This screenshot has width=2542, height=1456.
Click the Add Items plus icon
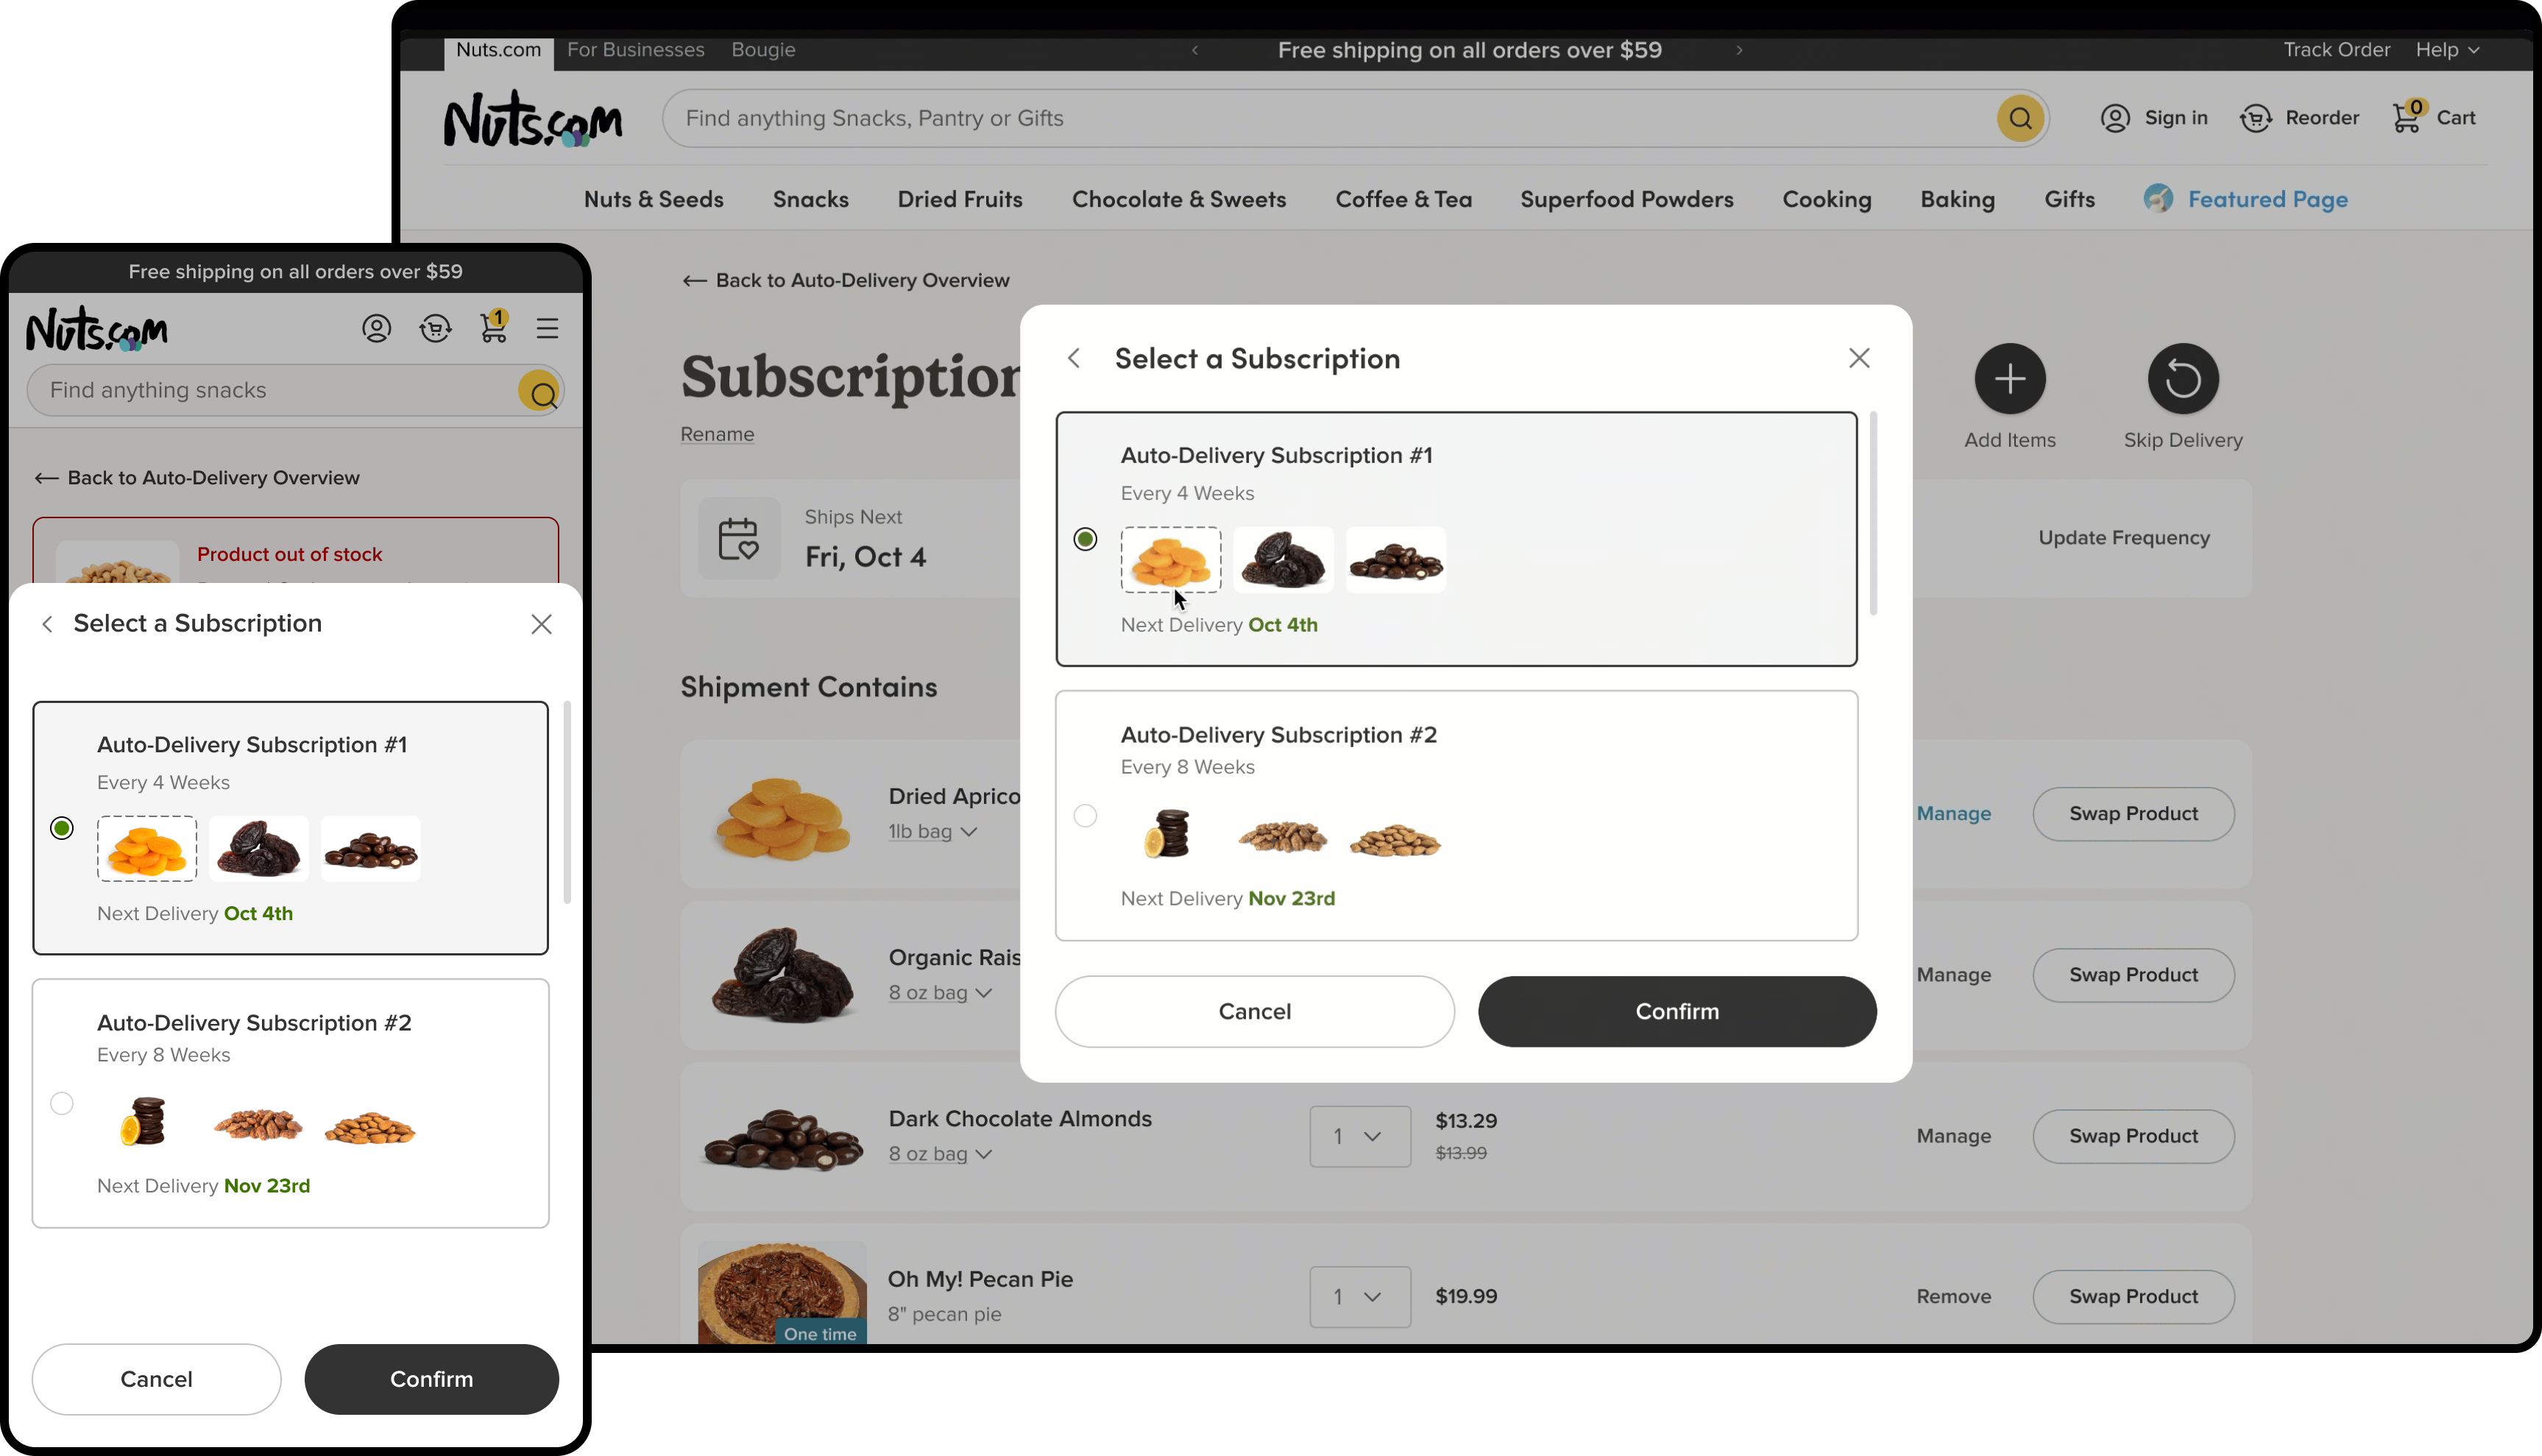2009,379
